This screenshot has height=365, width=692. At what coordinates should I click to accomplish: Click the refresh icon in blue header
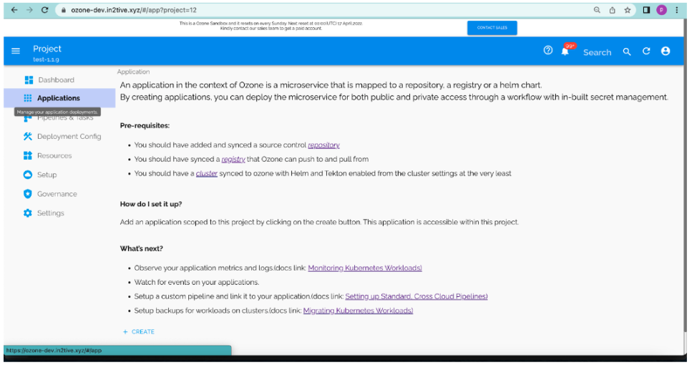646,52
